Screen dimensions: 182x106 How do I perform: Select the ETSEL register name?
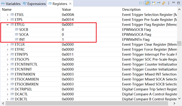[19, 15]
